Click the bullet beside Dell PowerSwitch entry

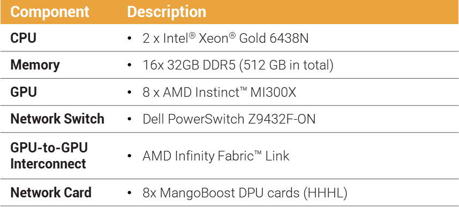tap(130, 119)
